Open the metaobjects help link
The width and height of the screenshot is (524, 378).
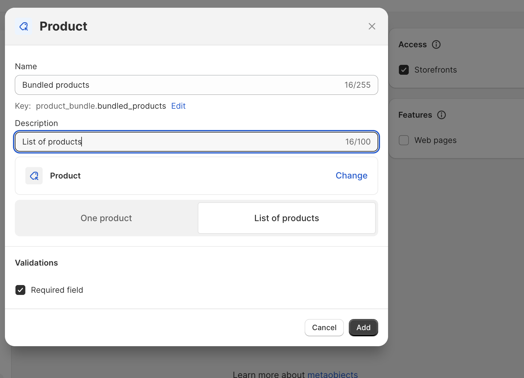tap(332, 374)
